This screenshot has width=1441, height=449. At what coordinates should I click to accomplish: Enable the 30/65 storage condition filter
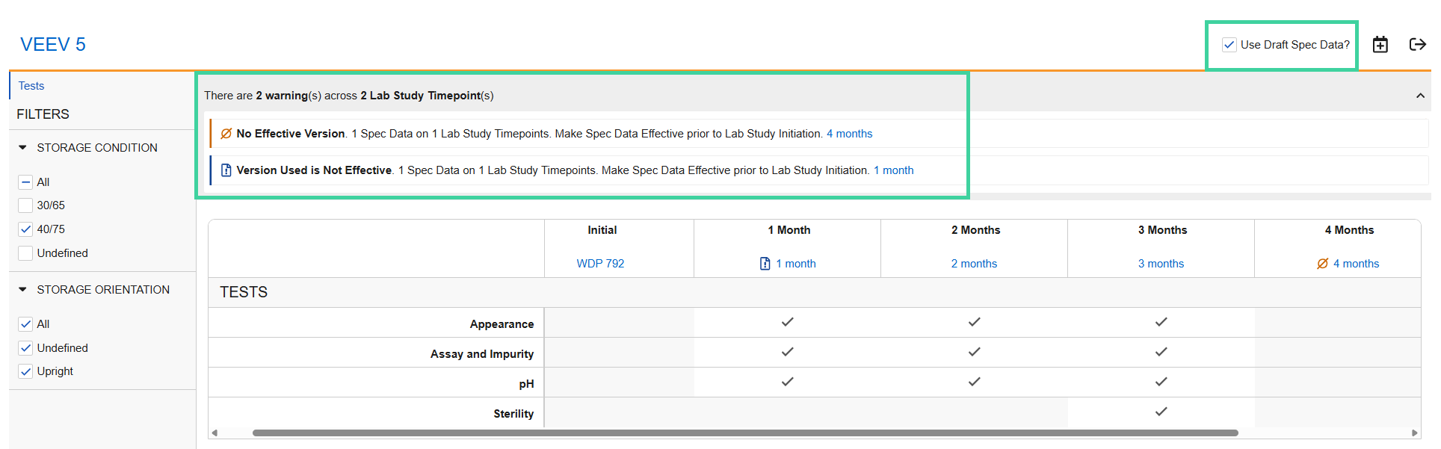(x=25, y=205)
